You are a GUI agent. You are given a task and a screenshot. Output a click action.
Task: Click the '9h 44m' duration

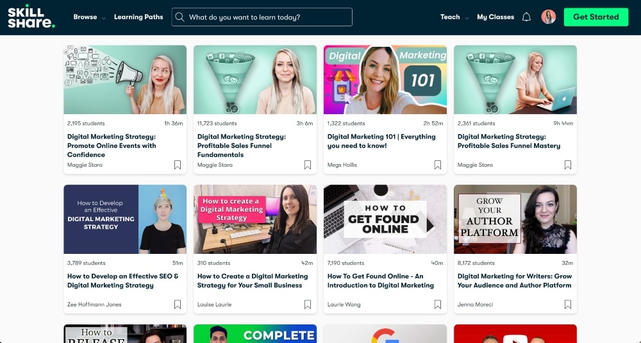pos(563,123)
